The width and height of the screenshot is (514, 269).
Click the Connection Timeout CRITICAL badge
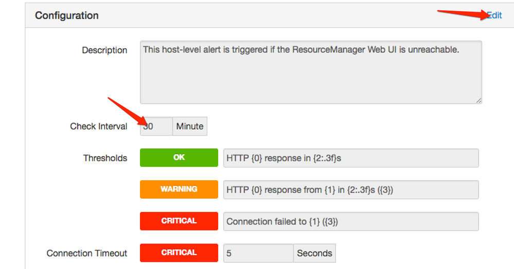coord(179,253)
